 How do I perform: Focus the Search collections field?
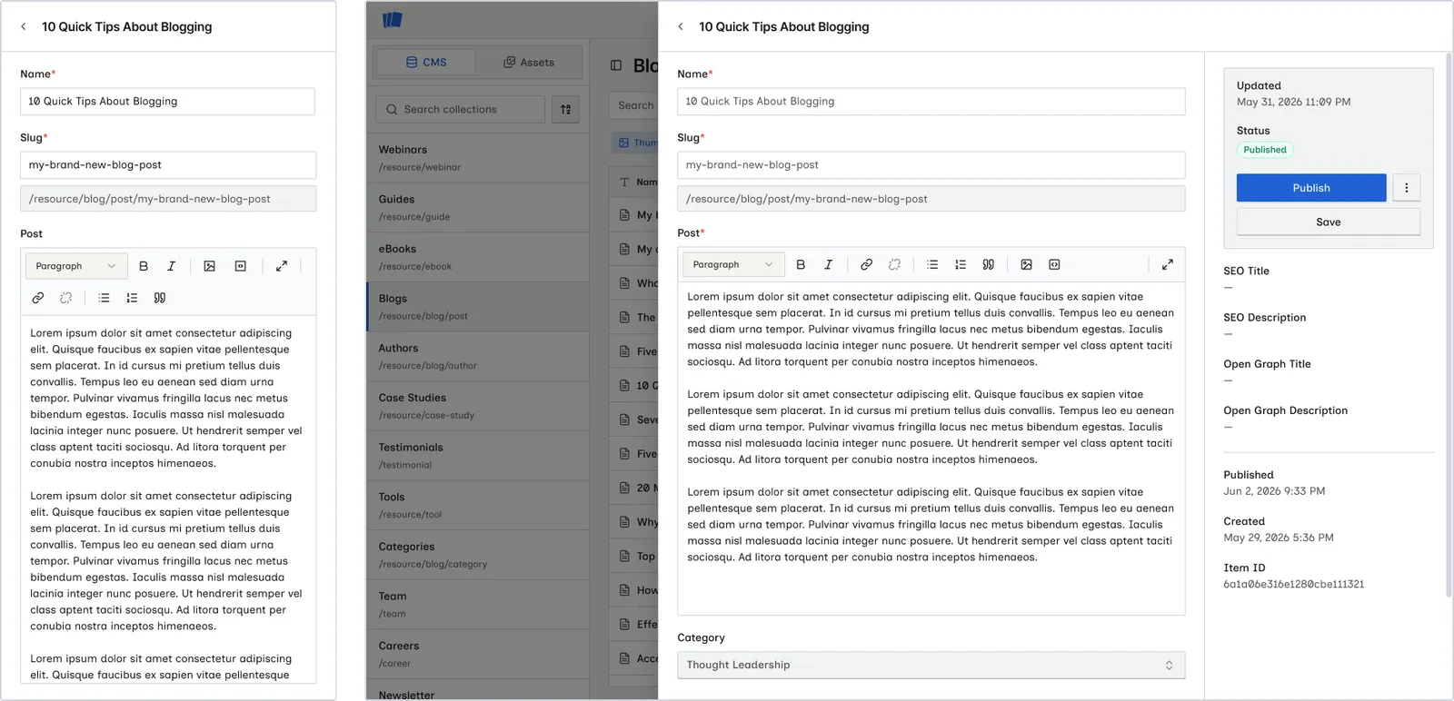(x=460, y=110)
